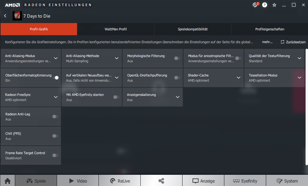Click the mehr... link

tap(267, 42)
